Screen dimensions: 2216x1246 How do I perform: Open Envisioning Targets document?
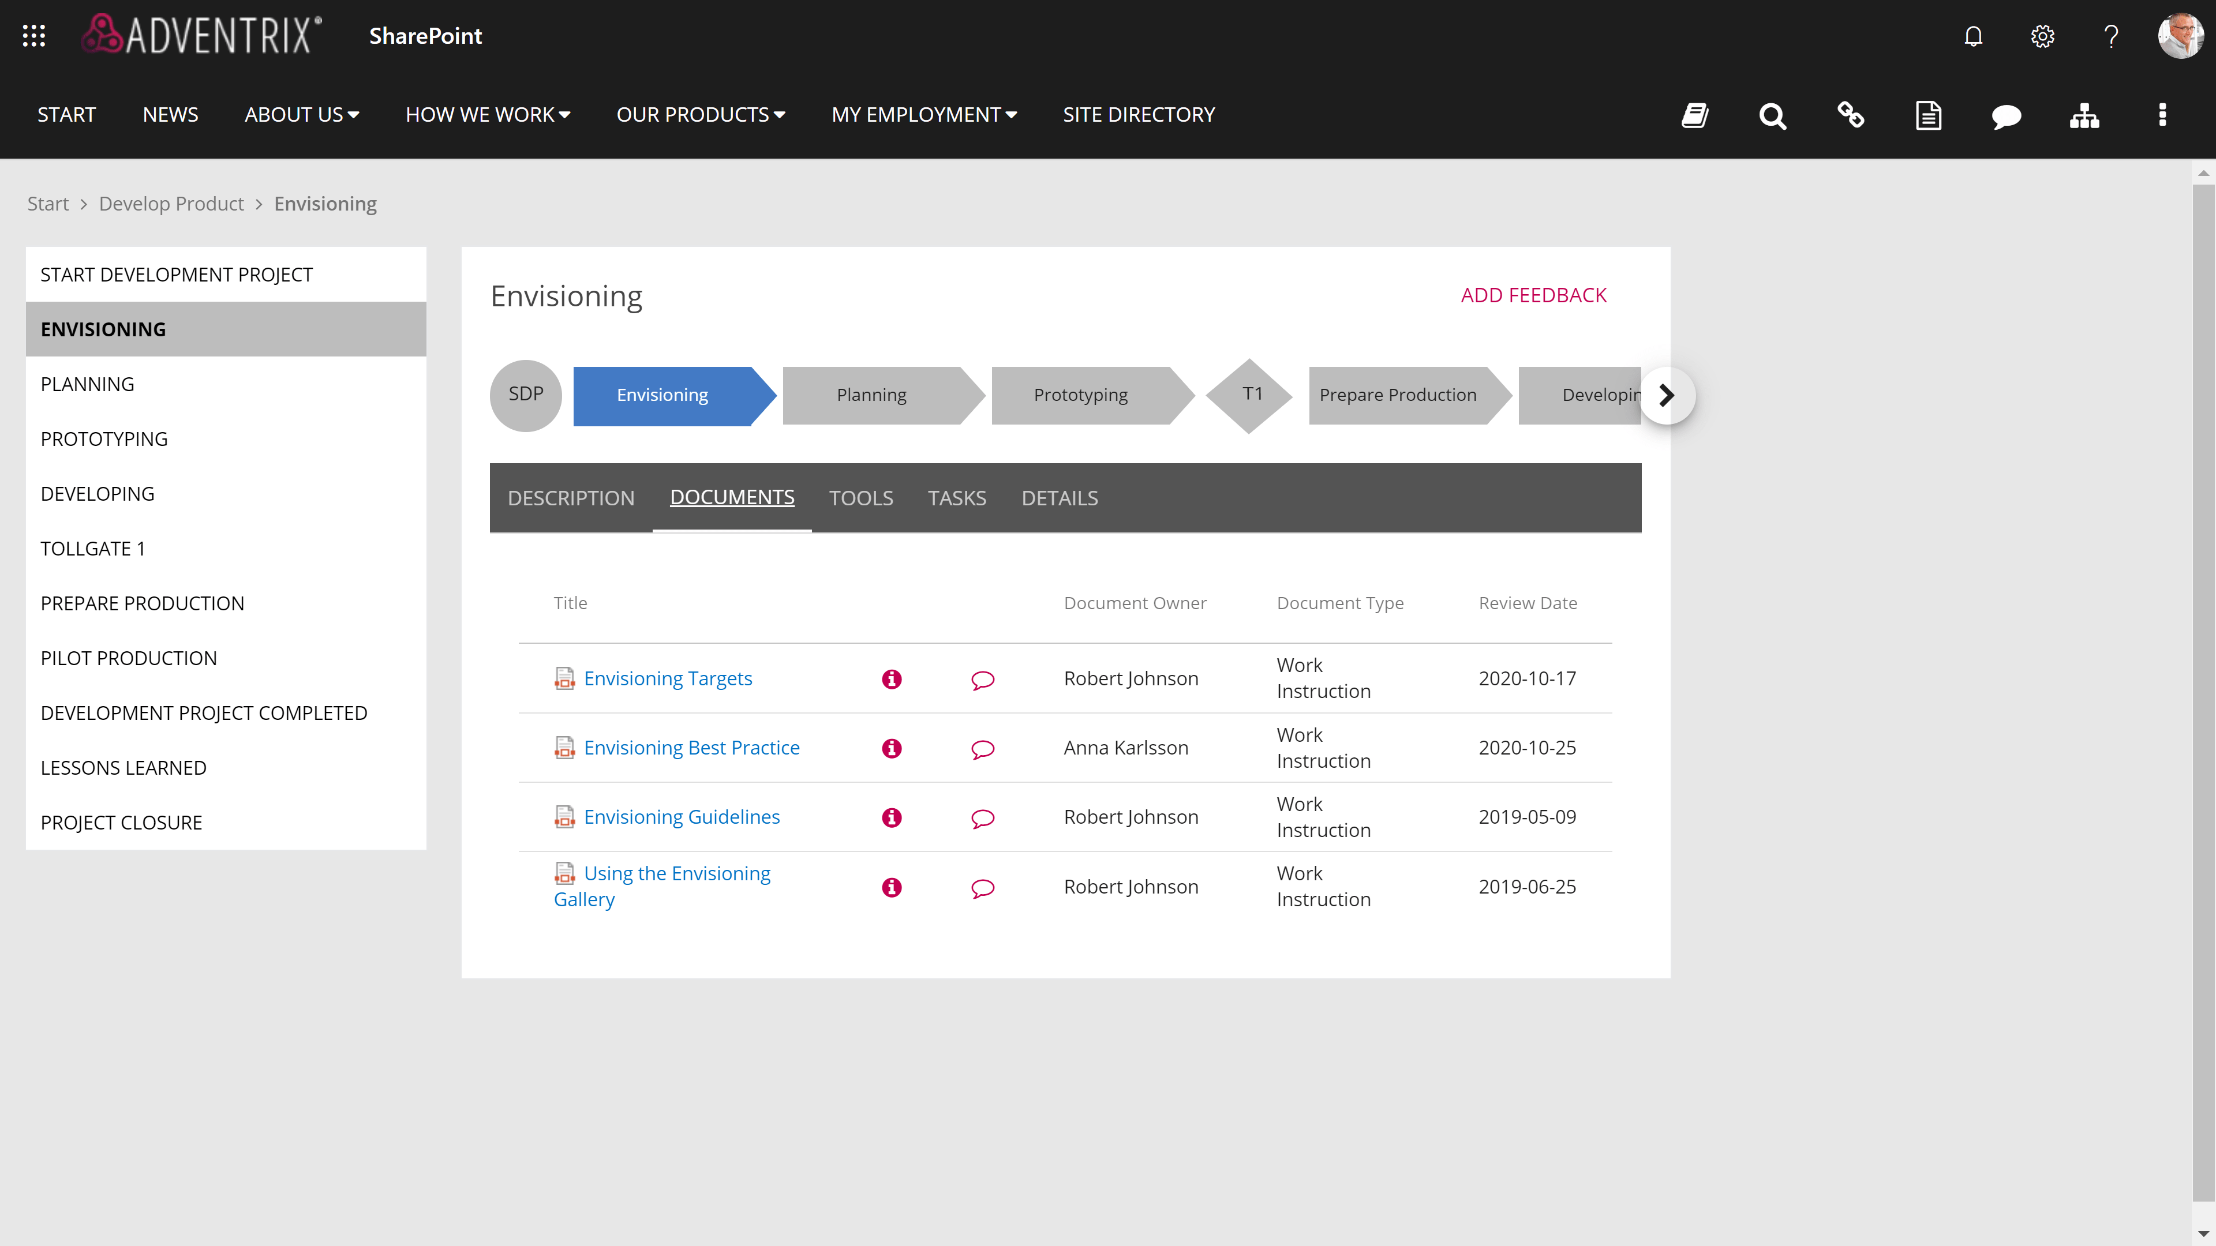click(x=668, y=678)
